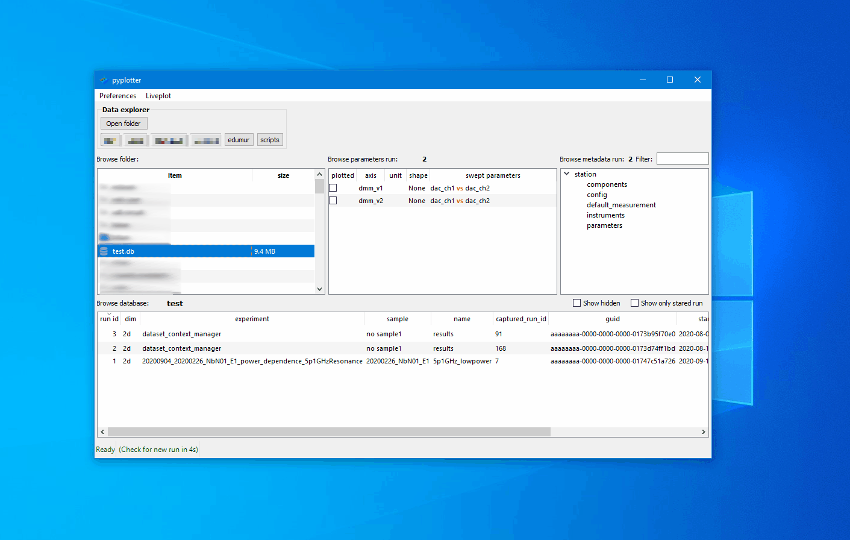Screen dimensions: 850x540
Task: Maximize the pyplotter window
Action: (x=670, y=80)
